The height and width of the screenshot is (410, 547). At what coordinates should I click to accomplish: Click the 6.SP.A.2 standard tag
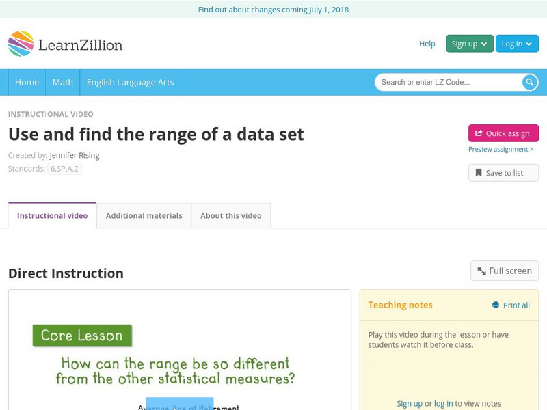click(64, 169)
